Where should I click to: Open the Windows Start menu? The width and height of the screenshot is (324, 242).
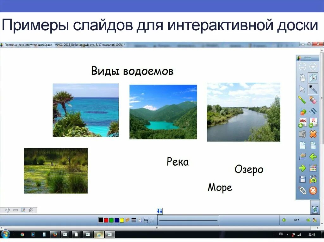click(x=5, y=234)
